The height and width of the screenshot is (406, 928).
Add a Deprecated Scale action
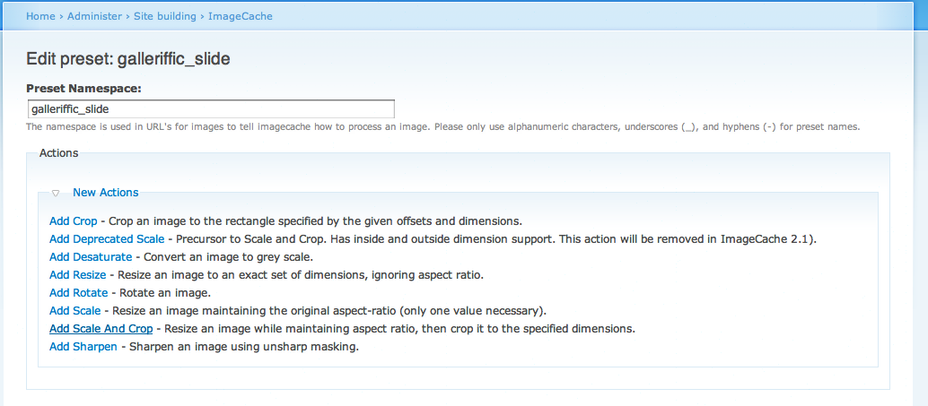point(107,239)
